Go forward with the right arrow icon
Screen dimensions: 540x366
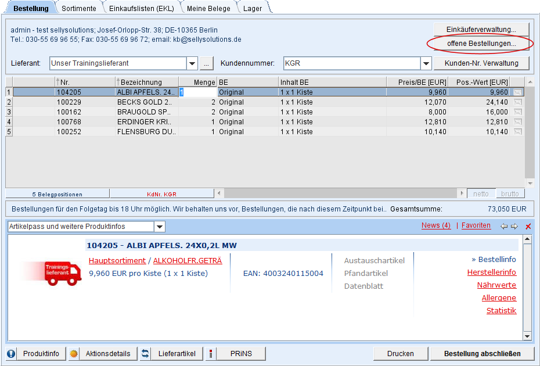click(x=514, y=226)
